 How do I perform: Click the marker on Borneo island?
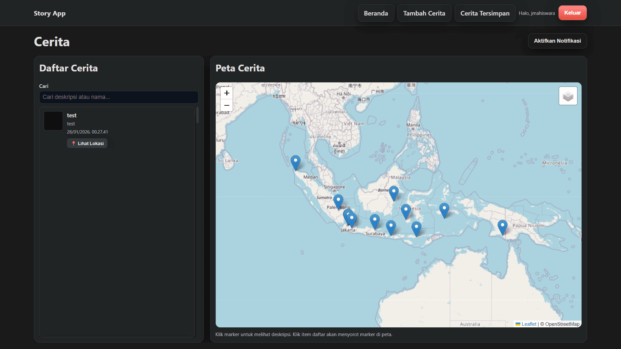coord(394,192)
